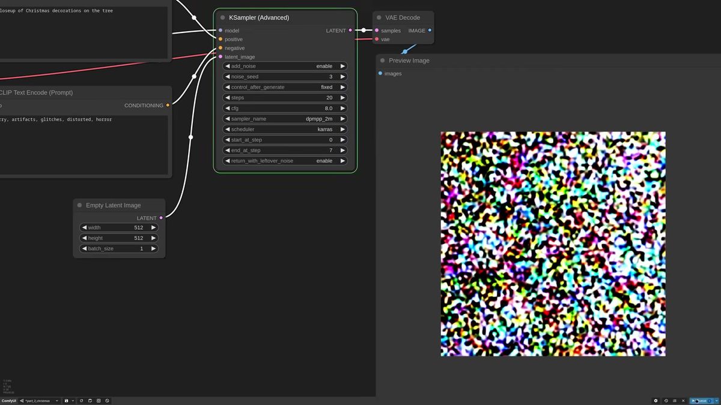Open control_after_generate dropdown fixed

[x=285, y=87]
